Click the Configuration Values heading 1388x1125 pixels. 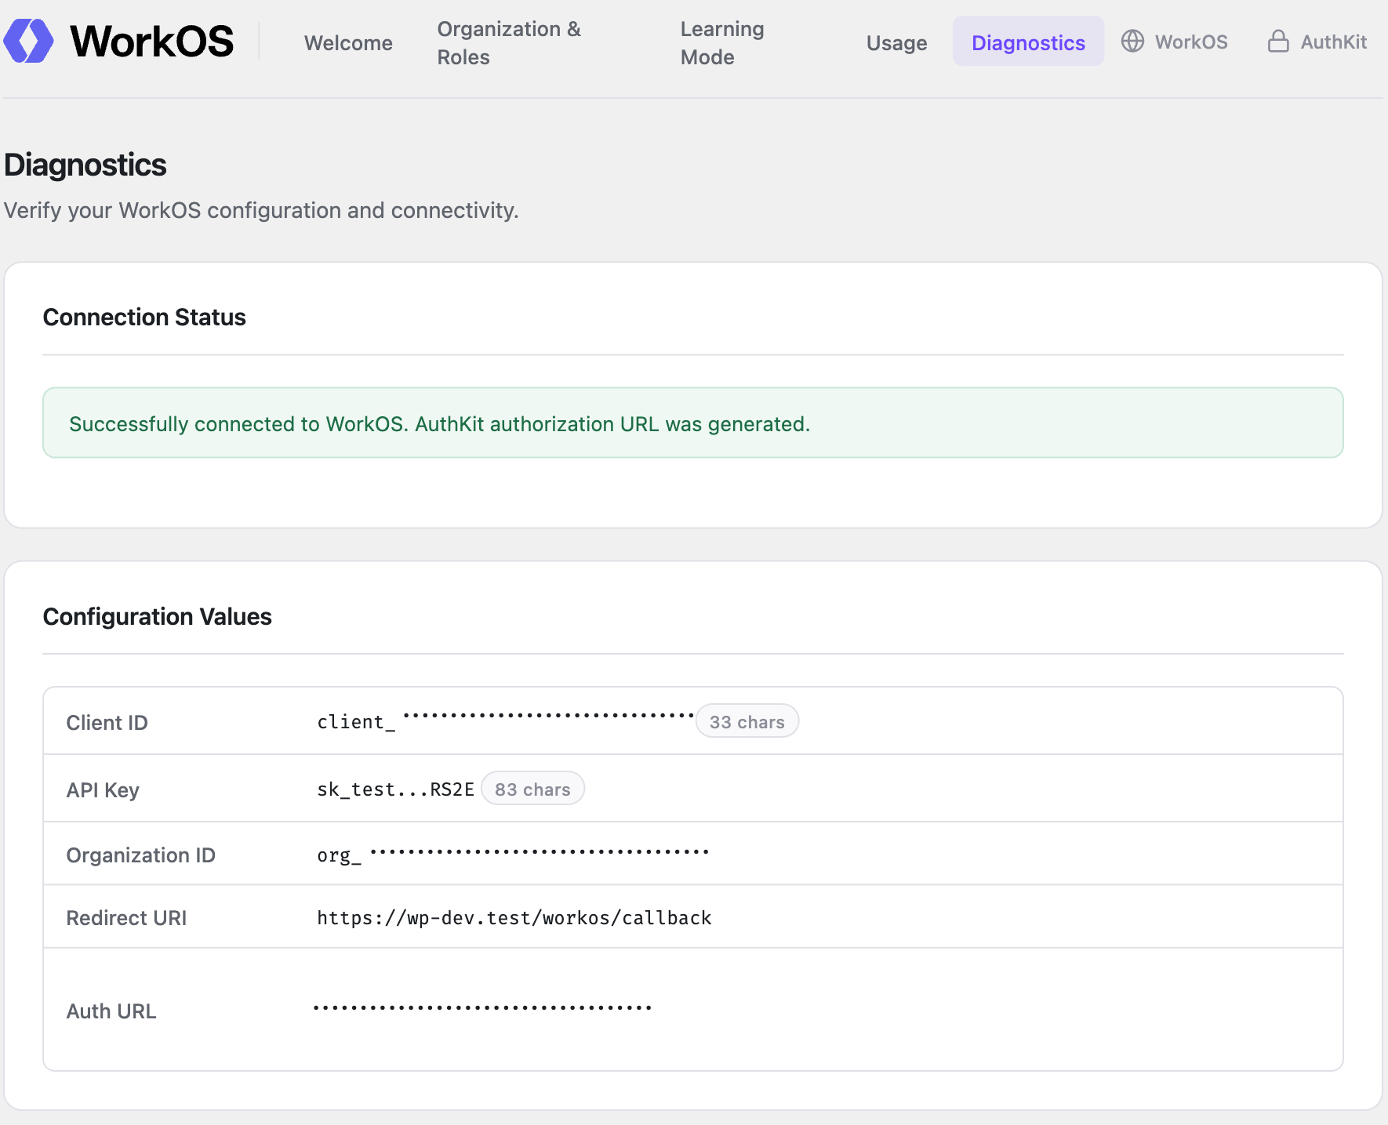click(158, 616)
